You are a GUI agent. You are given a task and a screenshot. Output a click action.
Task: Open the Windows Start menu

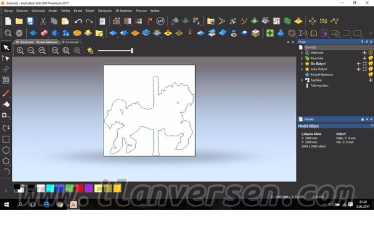click(x=7, y=204)
